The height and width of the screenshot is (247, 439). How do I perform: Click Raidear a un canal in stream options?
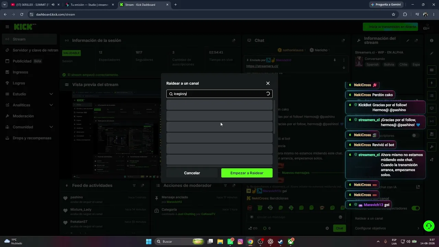point(369,219)
